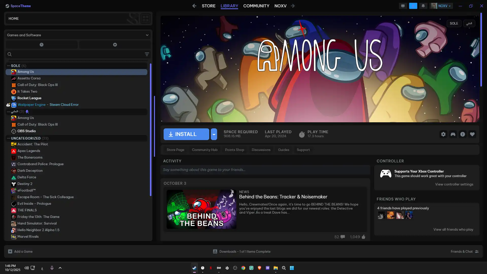This screenshot has width=487, height=274.
Task: Open game settings gear icon
Action: [443, 134]
